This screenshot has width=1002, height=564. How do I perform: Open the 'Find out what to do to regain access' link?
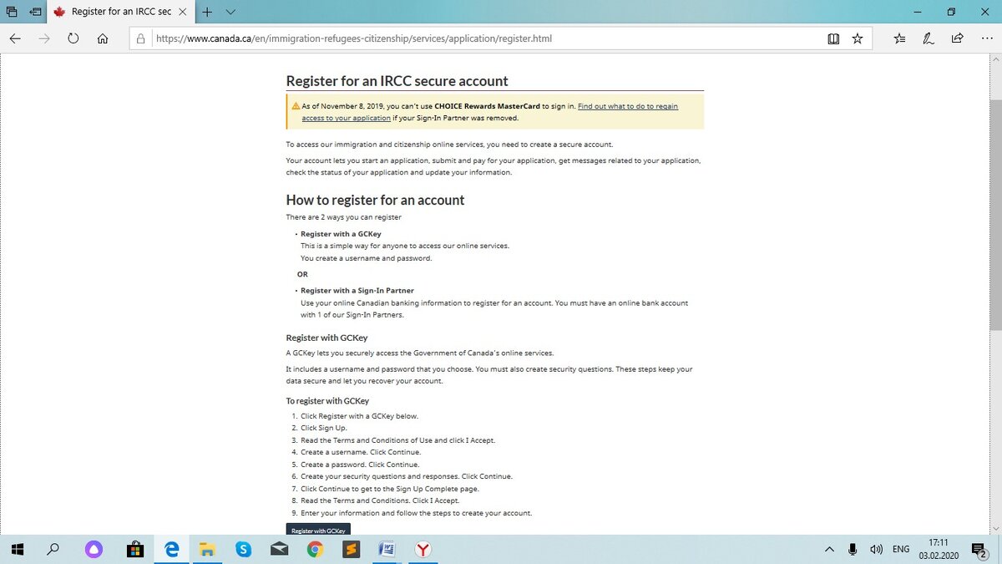tap(489, 112)
